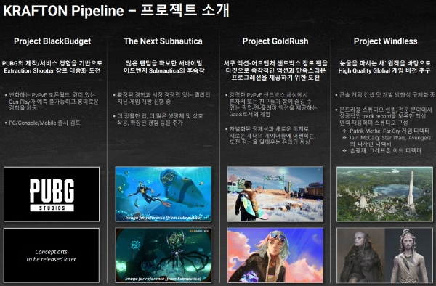
Task: Click the 'High Quality Global 게임 비전 추구' line
Action: 384,70
